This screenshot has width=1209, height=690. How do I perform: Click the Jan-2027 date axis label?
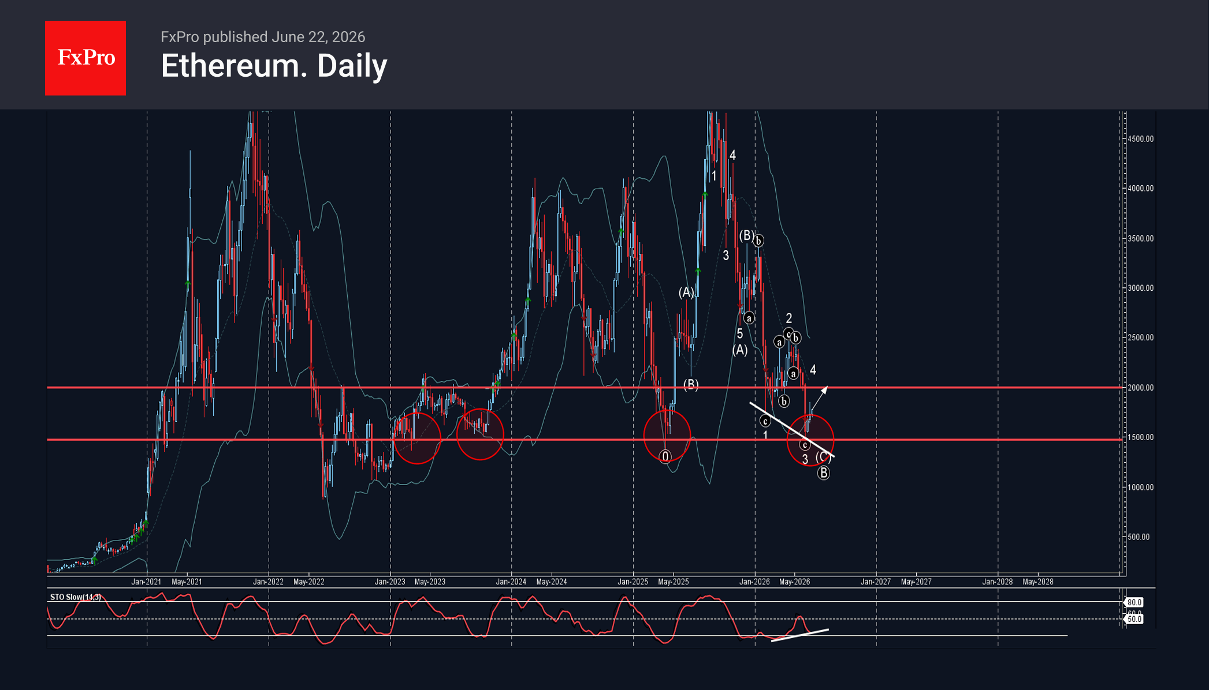pos(876,582)
